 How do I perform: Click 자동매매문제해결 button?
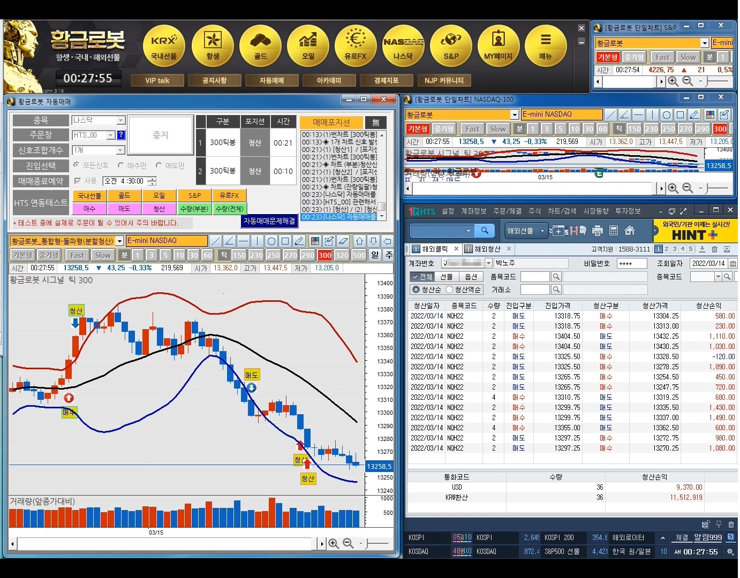[x=269, y=220]
